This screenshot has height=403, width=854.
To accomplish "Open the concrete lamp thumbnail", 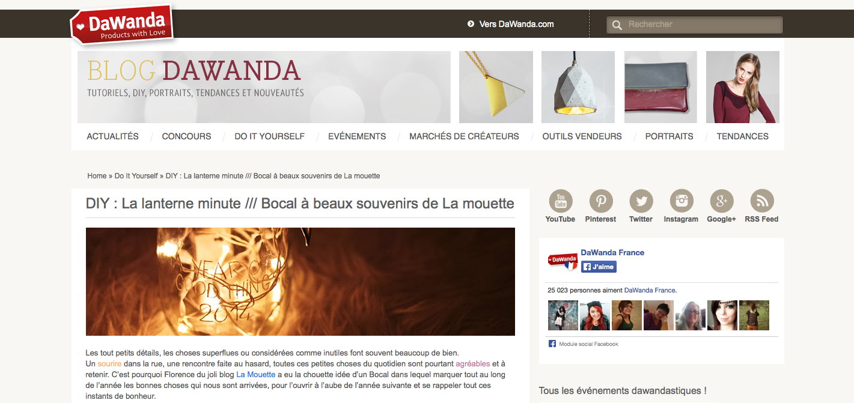I will click(x=578, y=87).
